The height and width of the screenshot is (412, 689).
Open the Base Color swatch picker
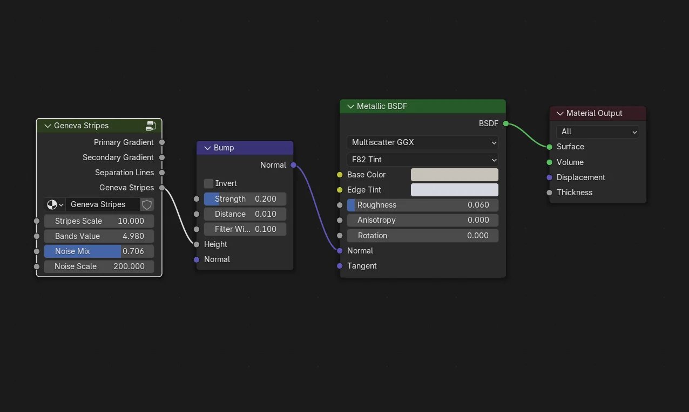click(x=454, y=174)
